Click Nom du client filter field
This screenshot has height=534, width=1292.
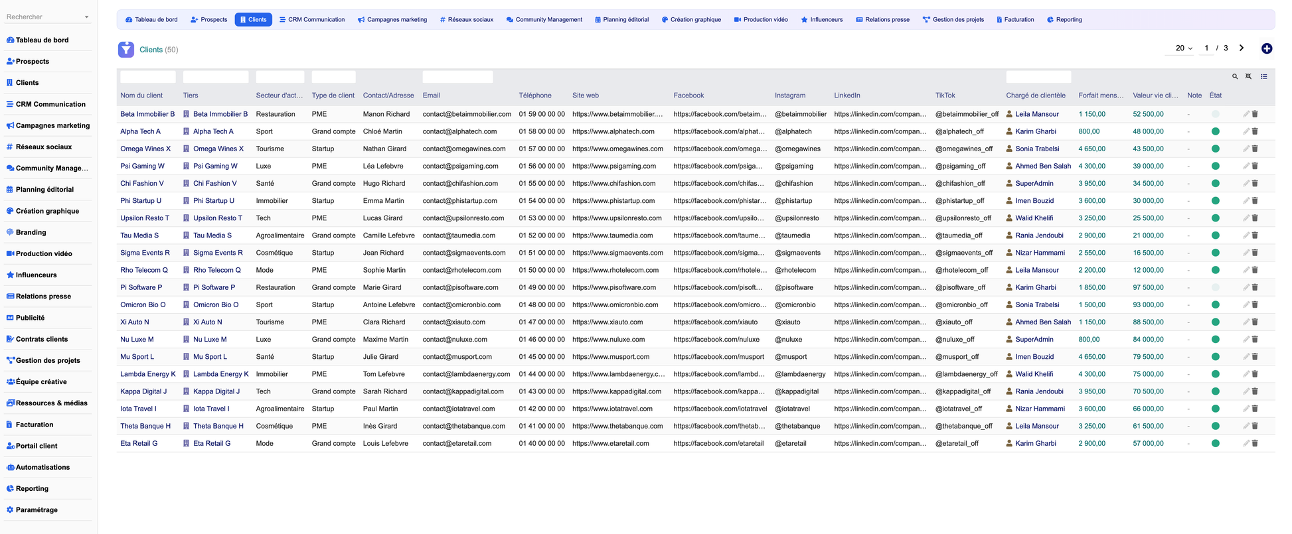[148, 77]
